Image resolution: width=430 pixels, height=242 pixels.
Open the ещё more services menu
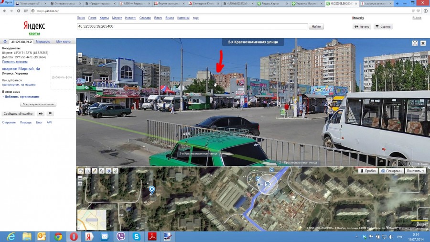(195, 18)
